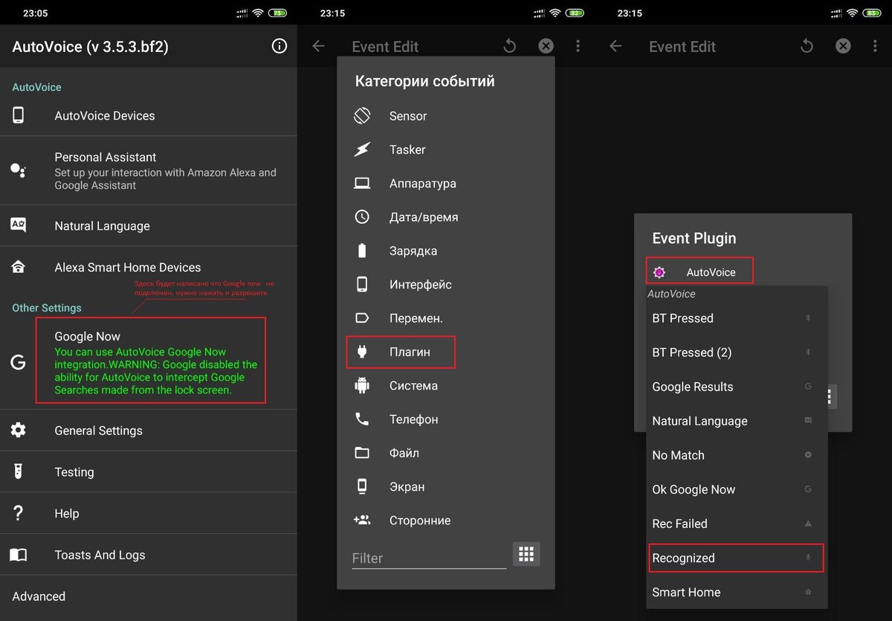Open General Settings
This screenshot has height=621, width=892.
(x=149, y=430)
